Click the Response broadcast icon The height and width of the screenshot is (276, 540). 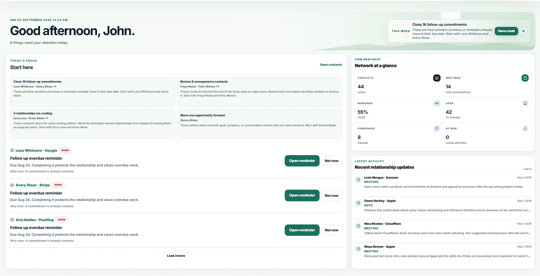click(437, 103)
